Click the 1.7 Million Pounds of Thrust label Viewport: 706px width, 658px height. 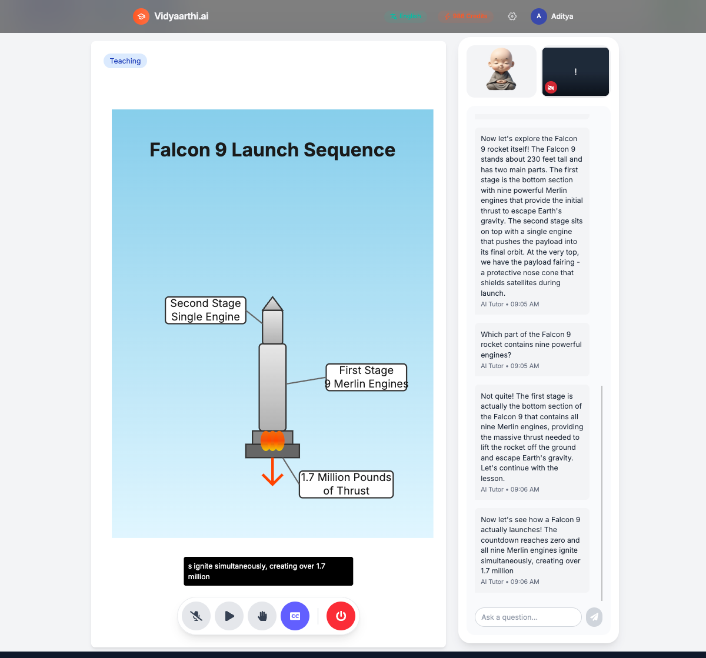pos(346,484)
